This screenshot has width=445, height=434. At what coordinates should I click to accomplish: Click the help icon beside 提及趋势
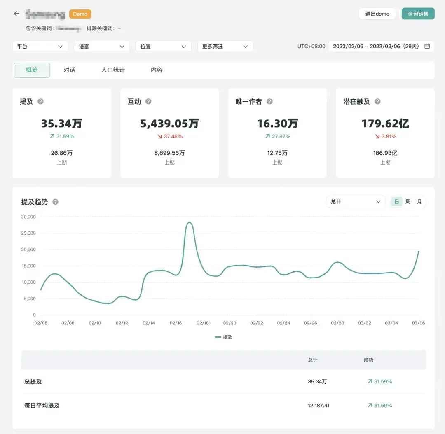(x=55, y=202)
